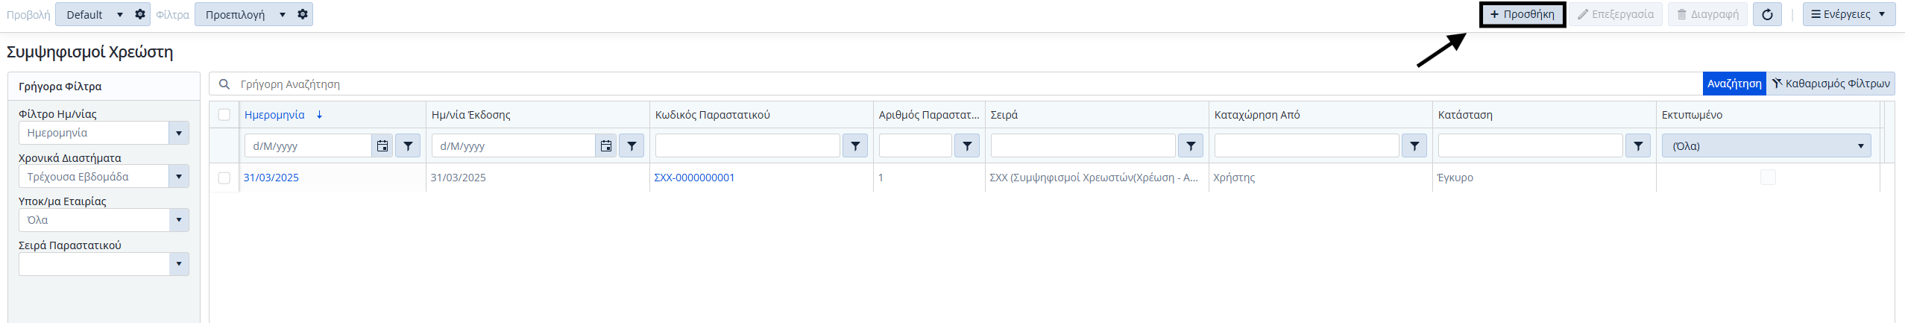Tick the select-all checkbox in table header
The image size is (1905, 323).
(x=224, y=115)
